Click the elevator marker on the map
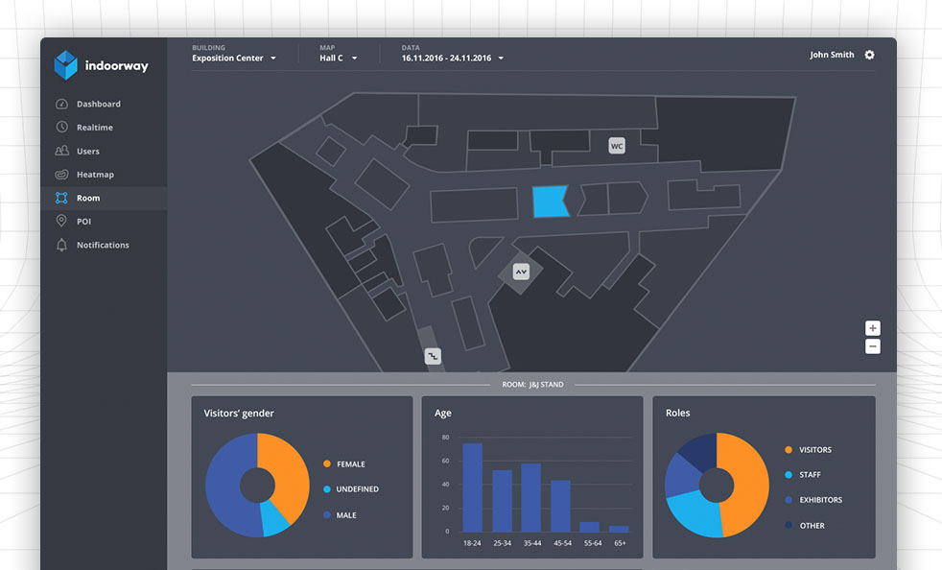The image size is (942, 570). pyautogui.click(x=521, y=272)
